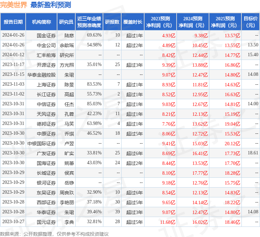Click target price 13.50
260x237 pixels.
coord(253,45)
